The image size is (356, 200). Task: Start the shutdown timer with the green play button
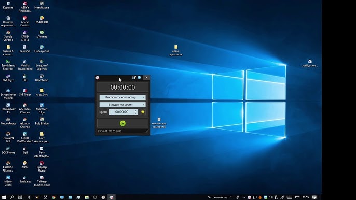click(122, 123)
